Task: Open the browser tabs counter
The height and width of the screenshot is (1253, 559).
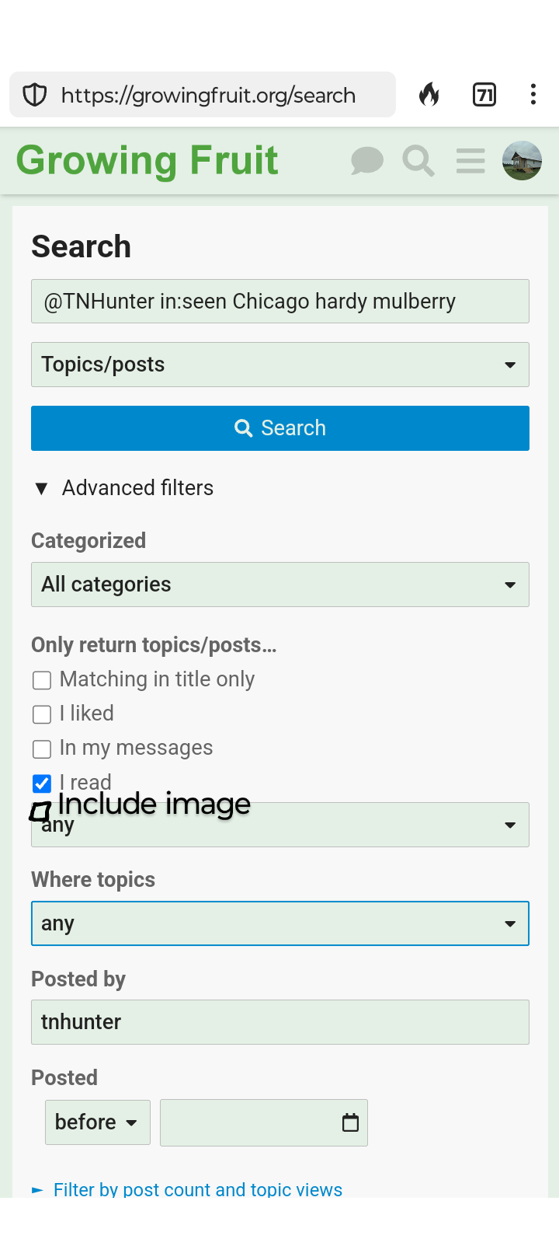Action: tap(484, 95)
